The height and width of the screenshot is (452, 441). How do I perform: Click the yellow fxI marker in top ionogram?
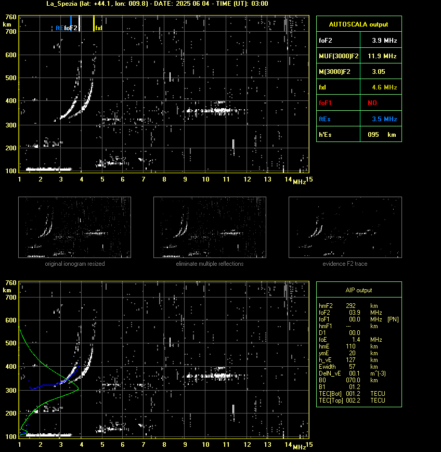[94, 23]
